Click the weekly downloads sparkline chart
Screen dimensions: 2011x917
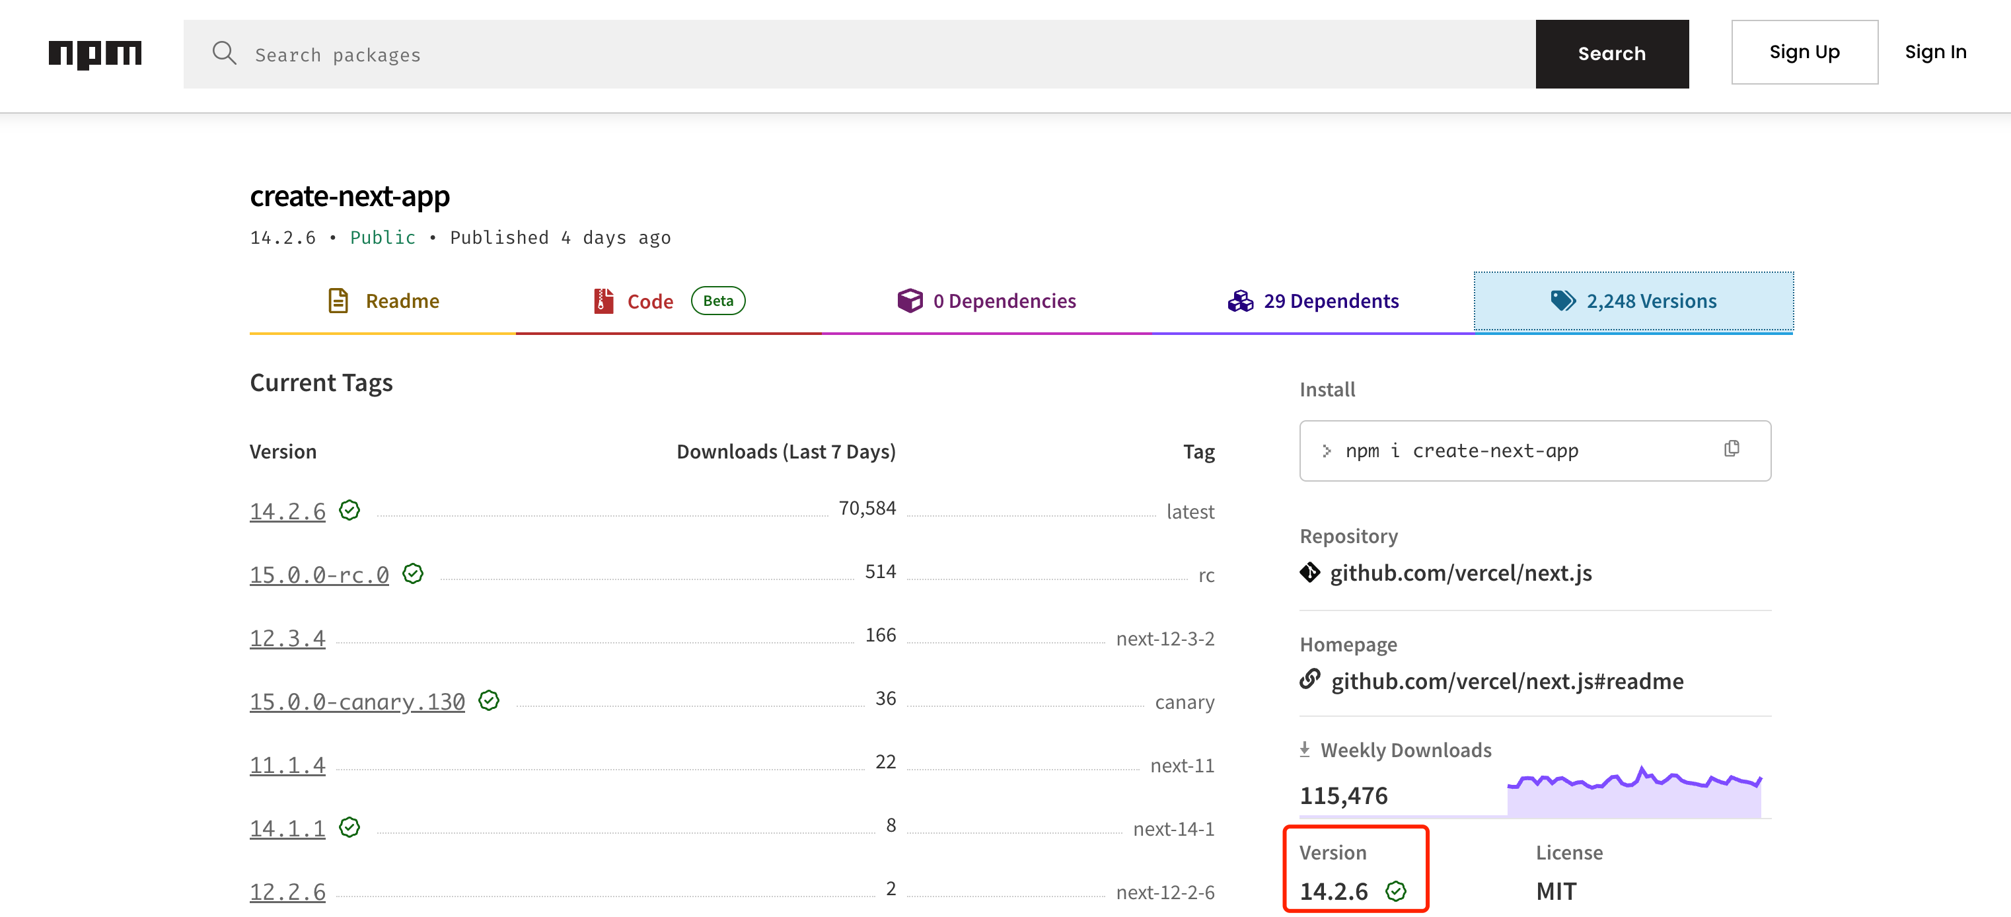click(1634, 791)
